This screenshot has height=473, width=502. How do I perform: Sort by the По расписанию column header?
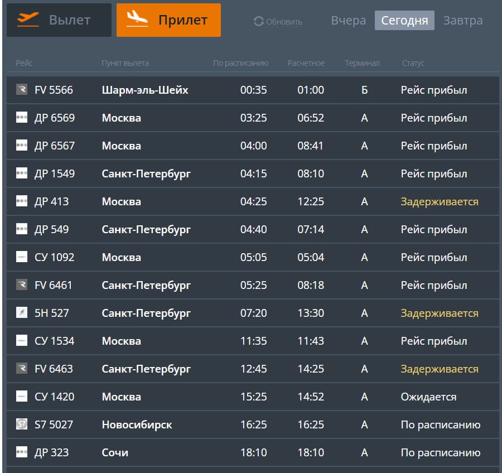[x=241, y=63]
